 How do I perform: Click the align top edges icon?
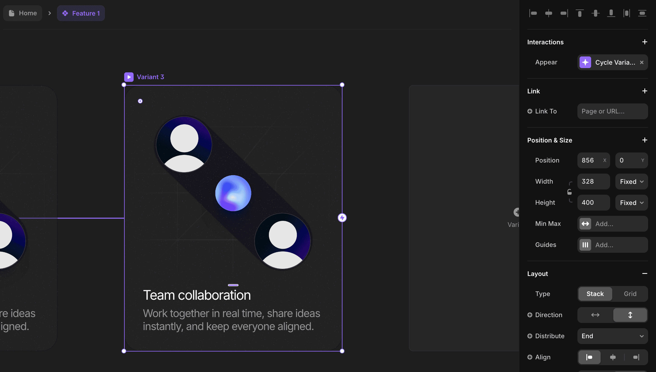click(580, 13)
